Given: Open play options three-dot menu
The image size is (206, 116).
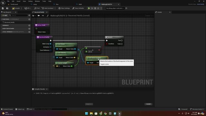Looking at the screenshot, I should point(101,8).
